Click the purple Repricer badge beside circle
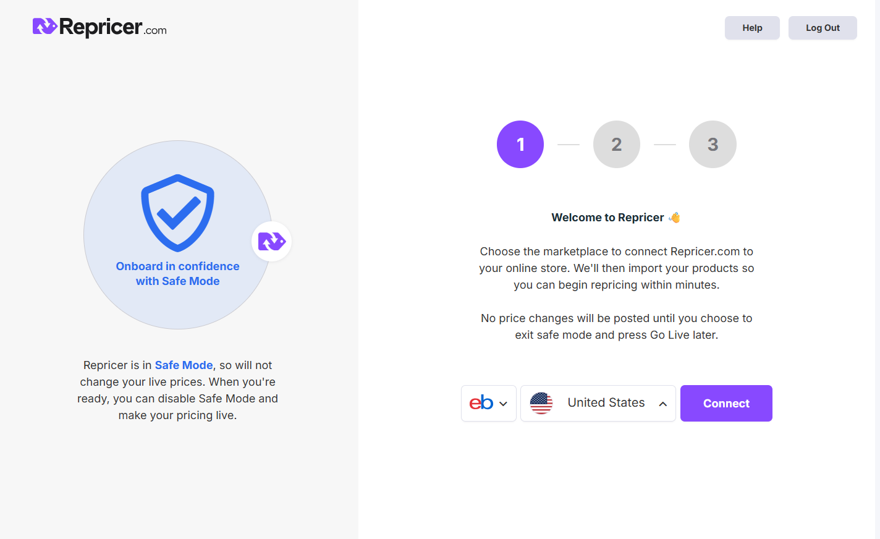 click(x=271, y=241)
